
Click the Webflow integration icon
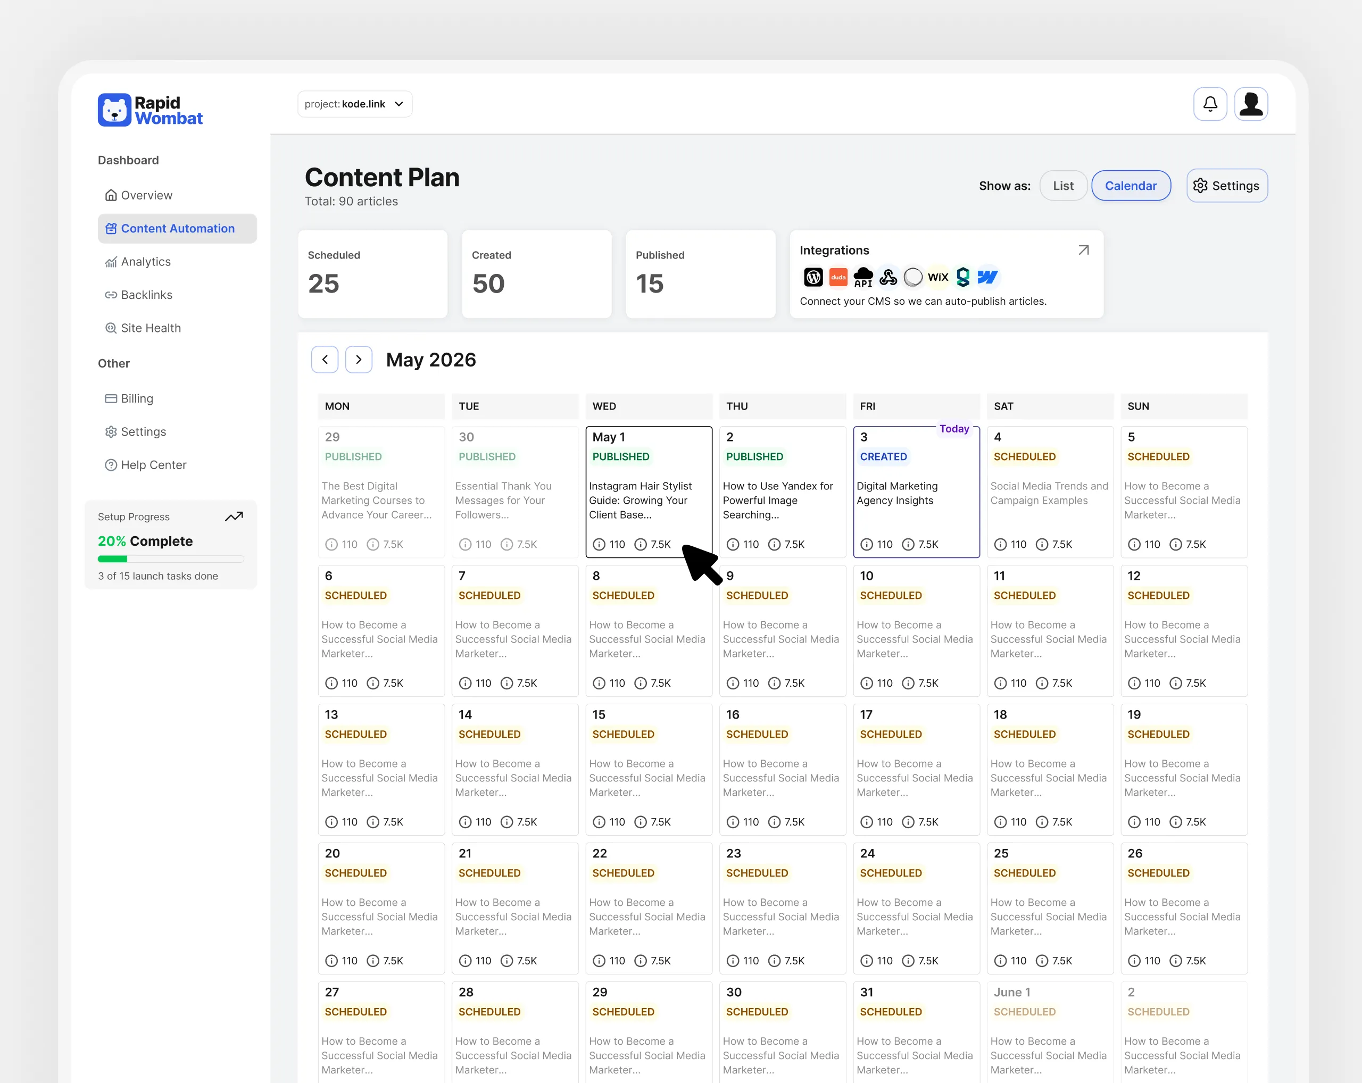coord(987,277)
